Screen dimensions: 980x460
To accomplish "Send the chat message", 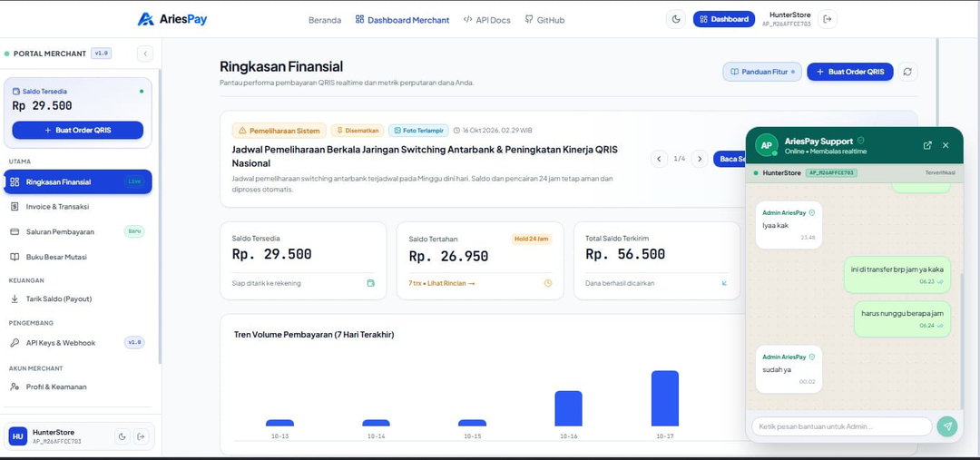I will coord(946,426).
